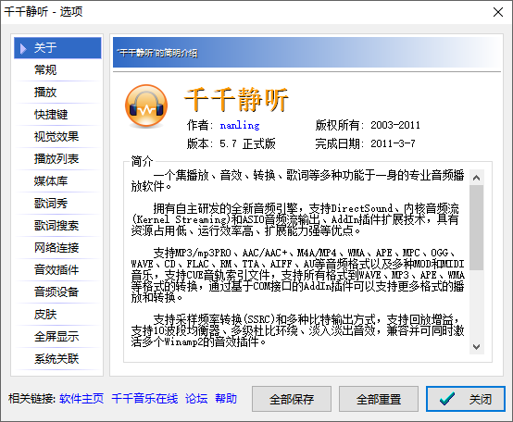Go to 歌词搜索 options
The width and height of the screenshot is (513, 422).
(x=57, y=226)
